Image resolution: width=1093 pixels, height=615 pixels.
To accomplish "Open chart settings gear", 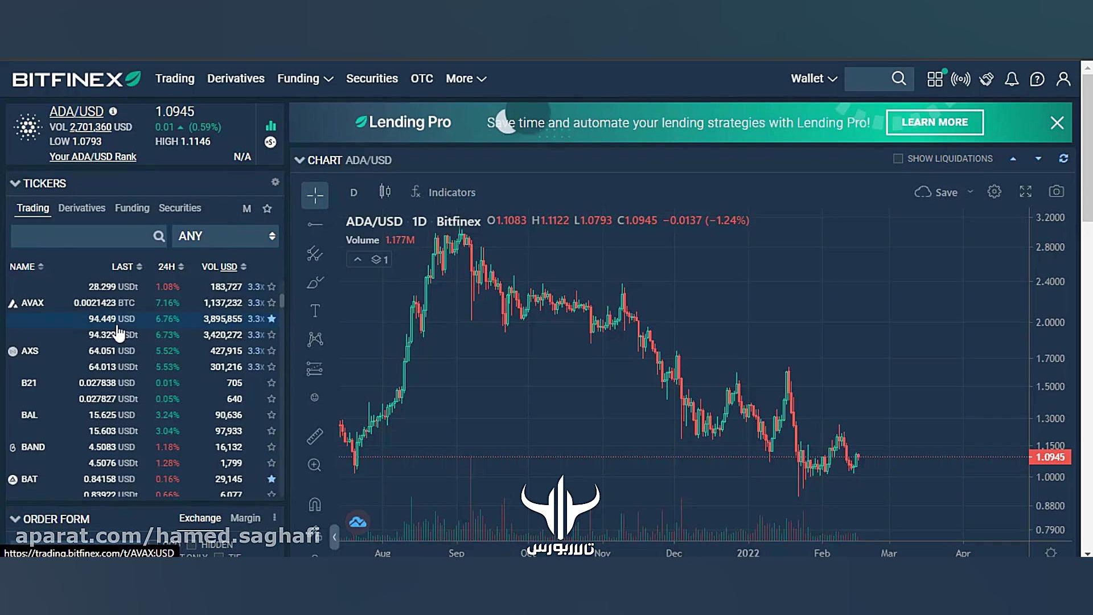I will [994, 192].
